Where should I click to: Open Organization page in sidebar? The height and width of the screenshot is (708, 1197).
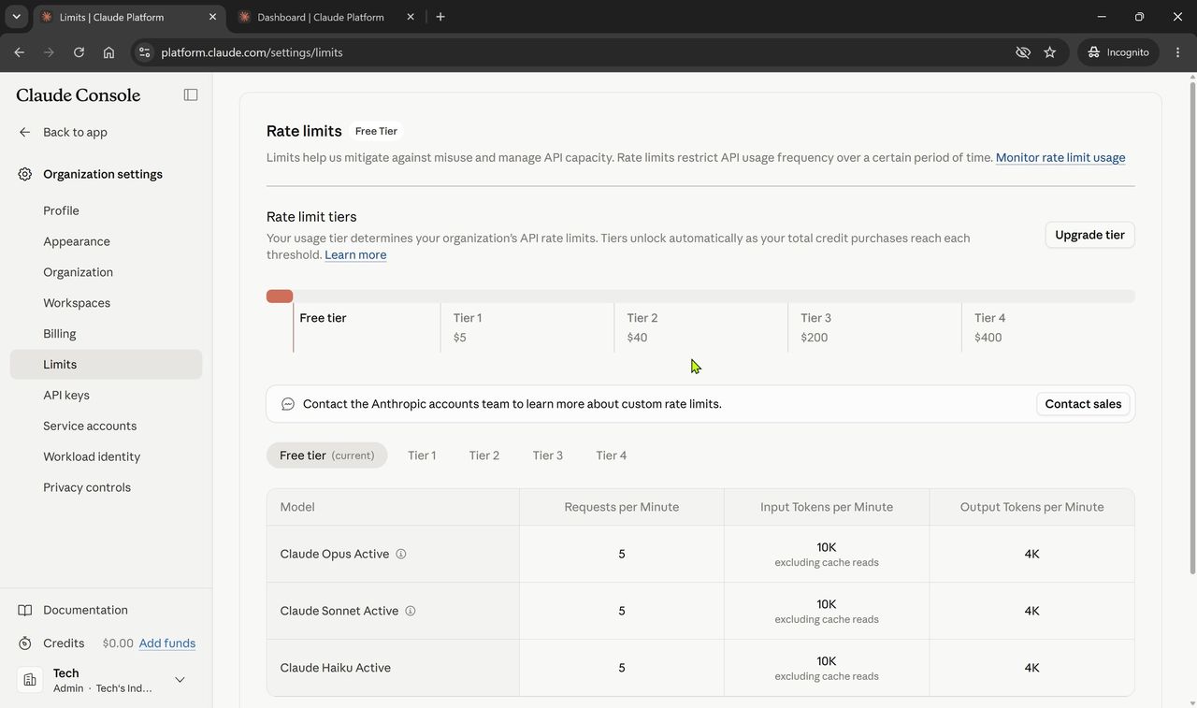click(106, 272)
